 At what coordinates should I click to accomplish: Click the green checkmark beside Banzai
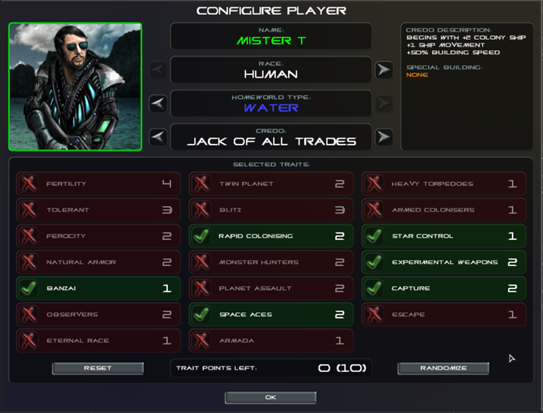click(28, 289)
